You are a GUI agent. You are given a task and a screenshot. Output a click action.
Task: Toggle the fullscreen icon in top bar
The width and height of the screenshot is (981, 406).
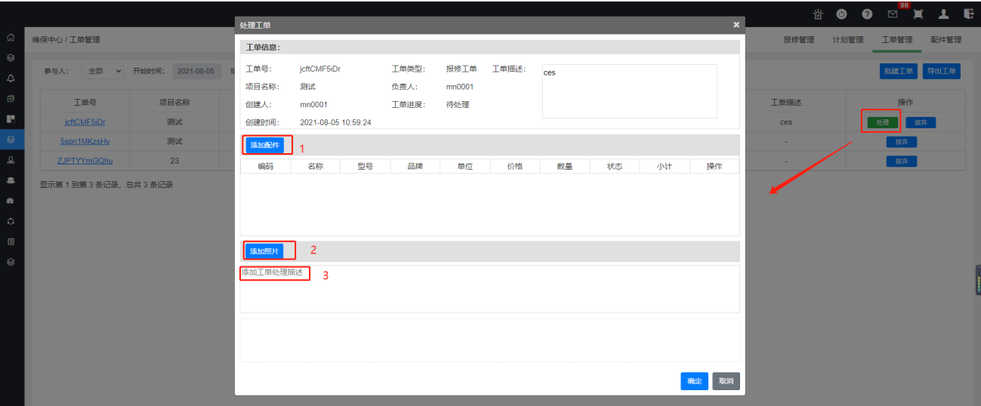point(918,14)
